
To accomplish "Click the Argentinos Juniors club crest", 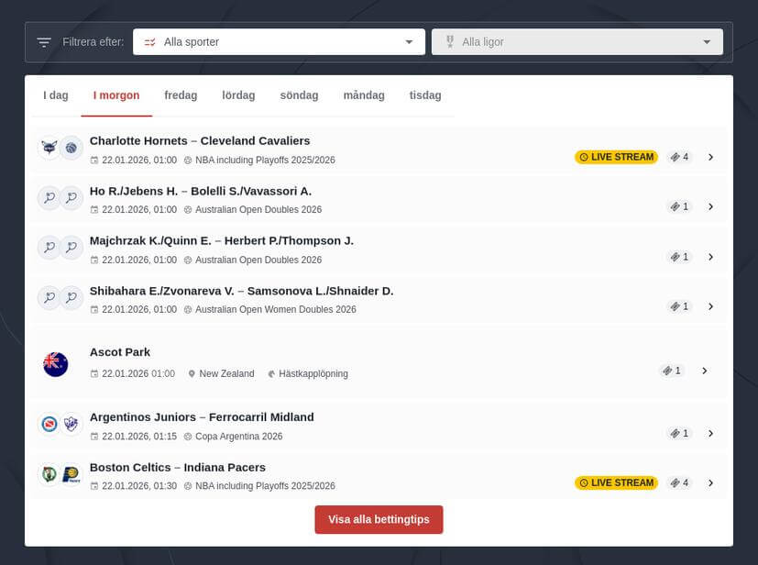I will pyautogui.click(x=49, y=424).
